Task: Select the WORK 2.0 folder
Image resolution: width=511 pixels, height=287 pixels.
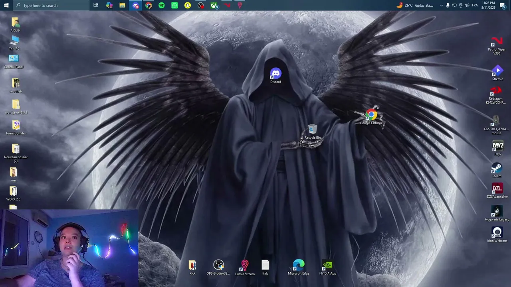Action: pyautogui.click(x=13, y=194)
